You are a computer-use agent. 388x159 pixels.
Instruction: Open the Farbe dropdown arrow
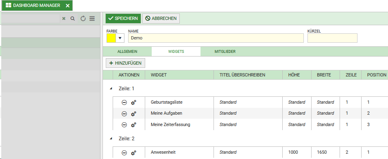pos(120,38)
